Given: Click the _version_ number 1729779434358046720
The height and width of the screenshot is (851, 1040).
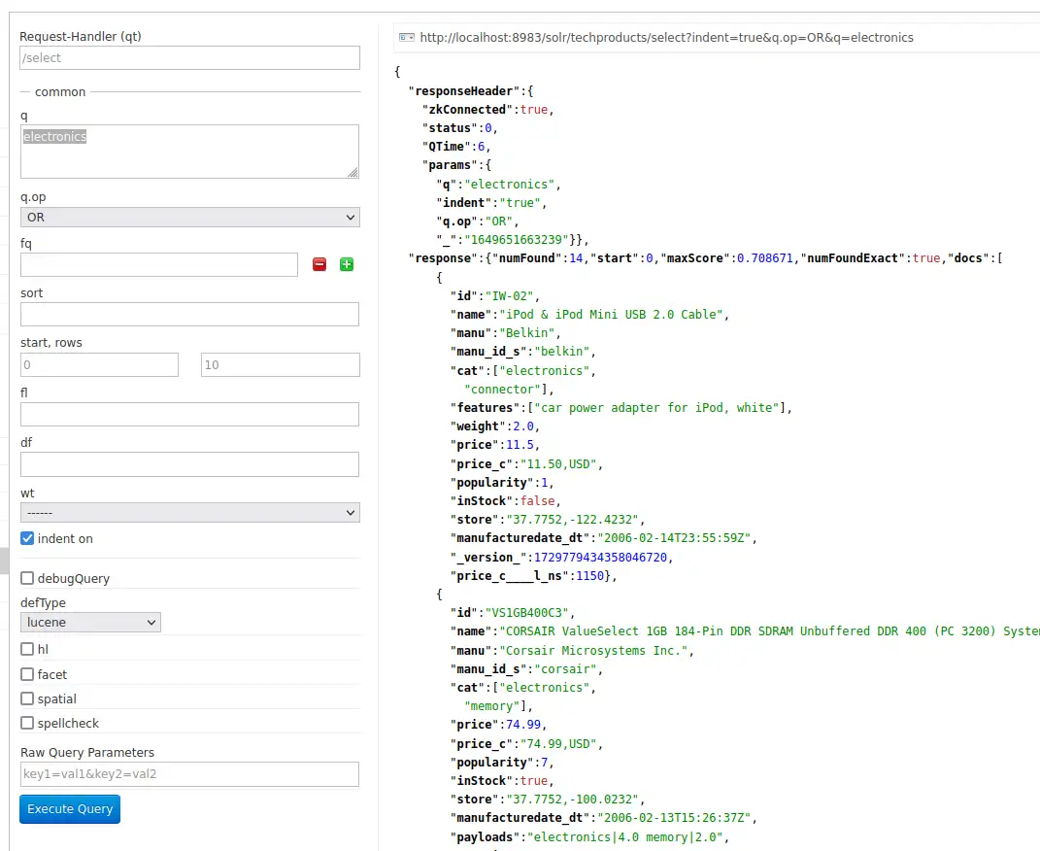Looking at the screenshot, I should [600, 558].
